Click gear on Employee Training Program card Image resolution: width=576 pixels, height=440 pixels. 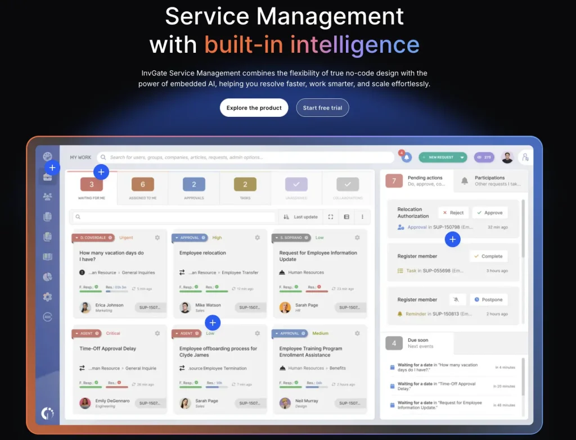click(357, 333)
